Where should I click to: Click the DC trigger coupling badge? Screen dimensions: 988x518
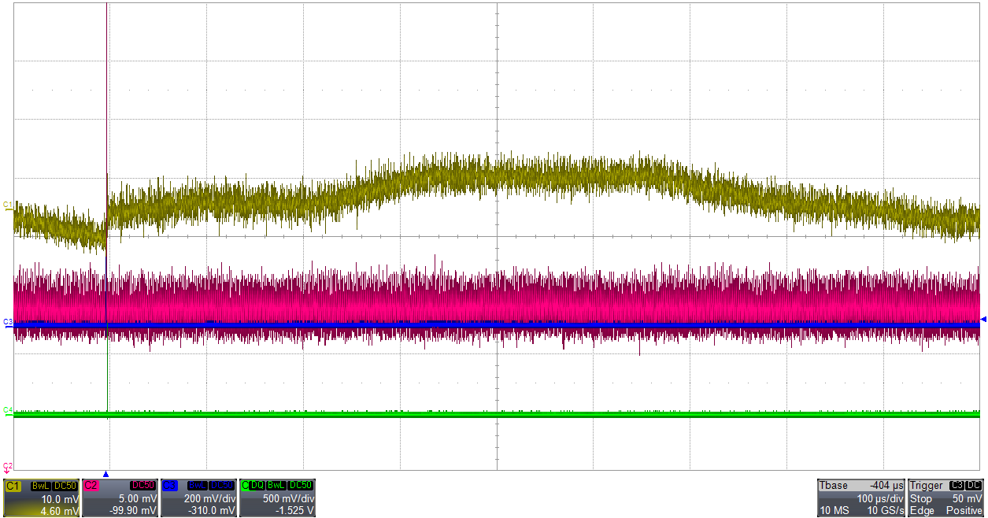(975, 486)
